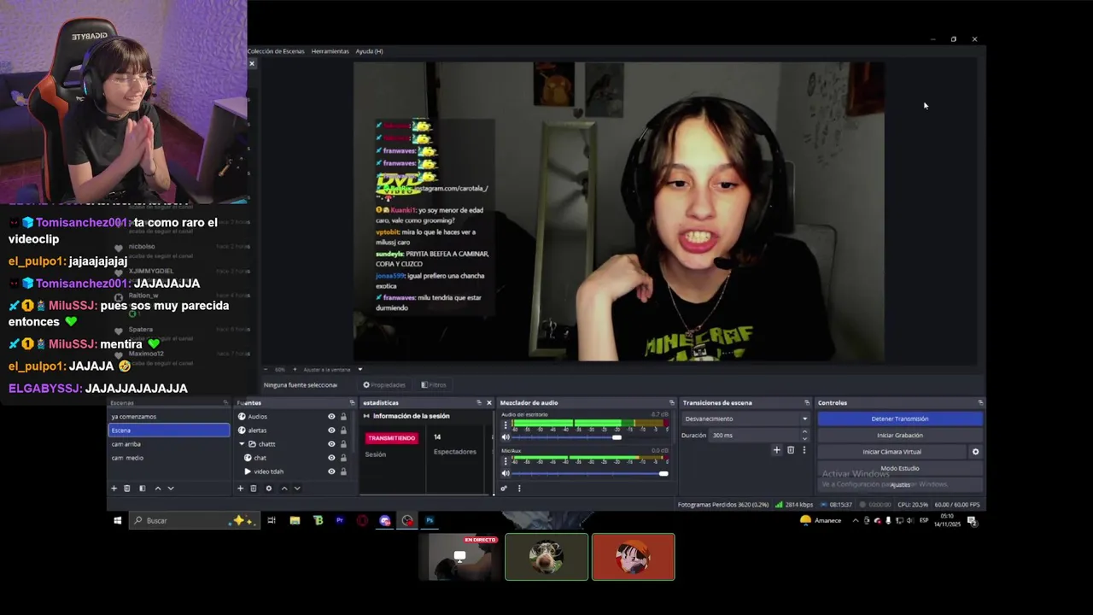Mute Mic/Aux speaker icon

click(x=506, y=473)
